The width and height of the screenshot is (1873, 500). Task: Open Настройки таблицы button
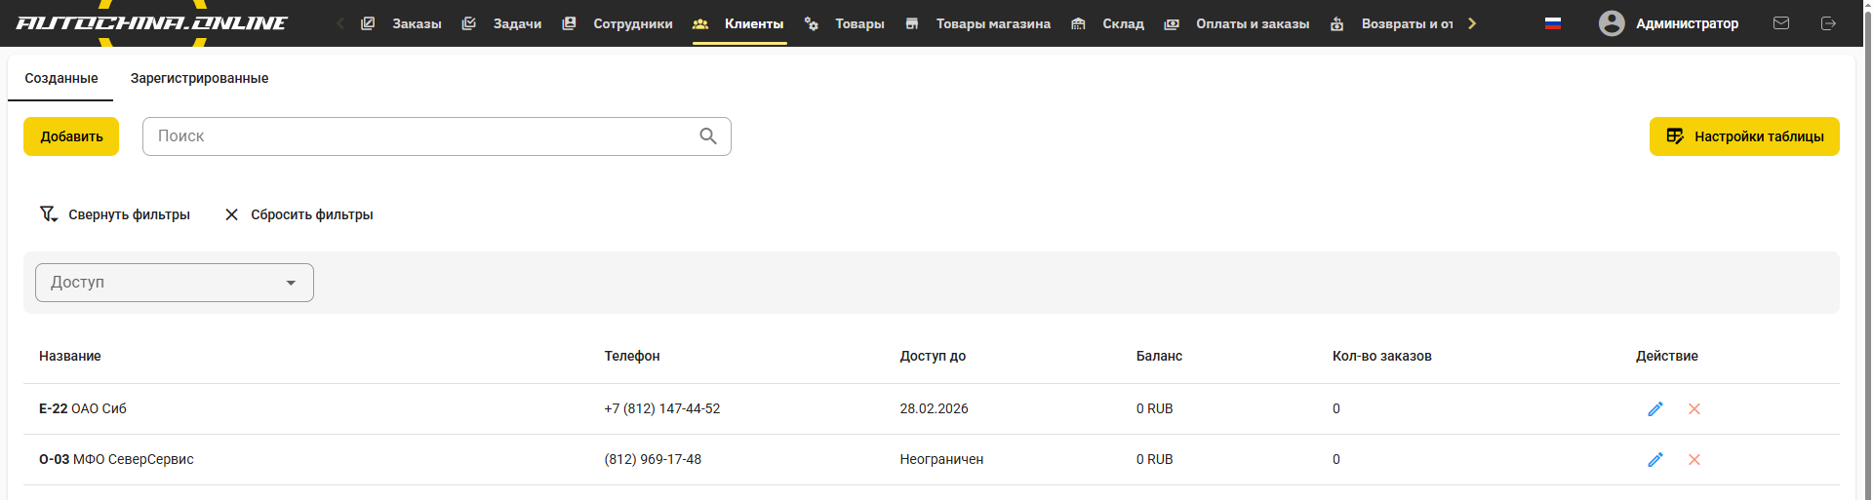pos(1744,136)
